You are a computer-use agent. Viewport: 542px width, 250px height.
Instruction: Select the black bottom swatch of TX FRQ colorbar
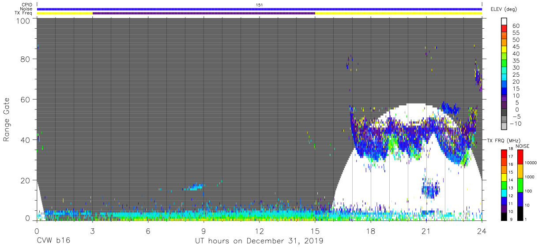(x=504, y=216)
